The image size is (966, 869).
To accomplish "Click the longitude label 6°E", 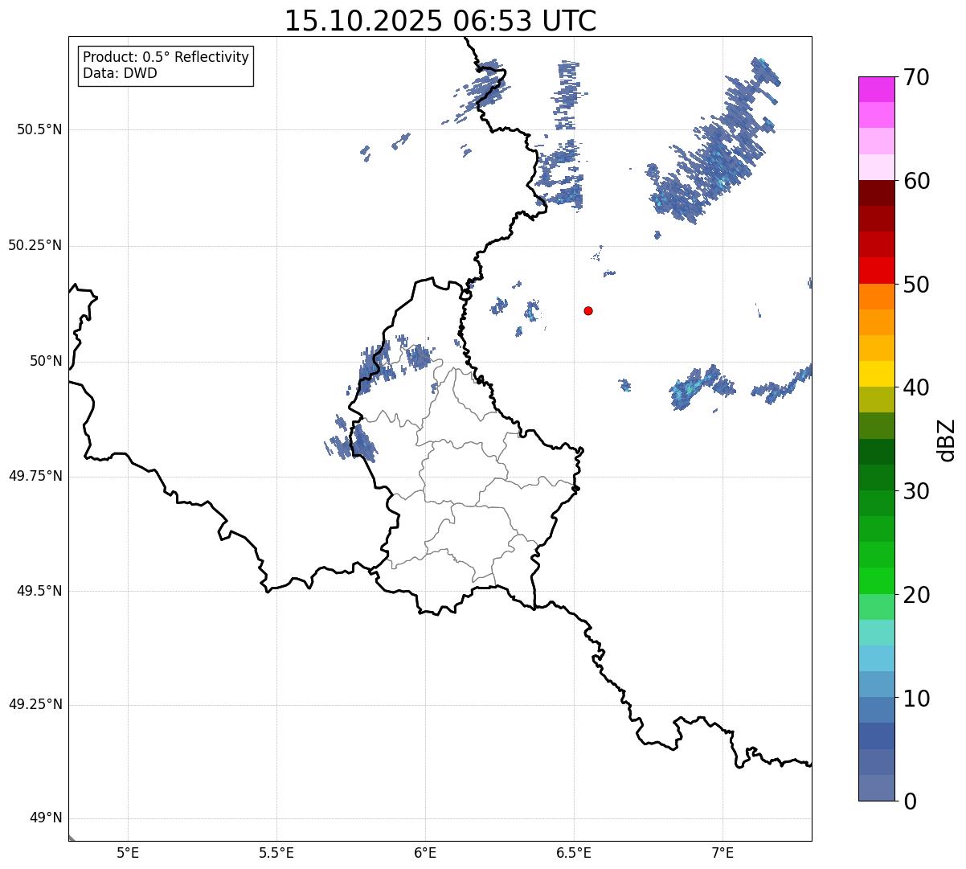I will coord(425,852).
